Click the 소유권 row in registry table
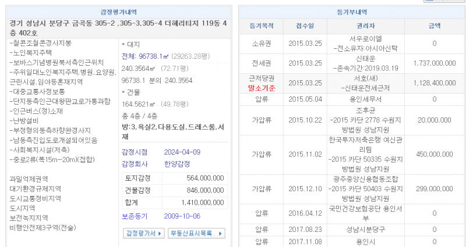This screenshot has width=466, height=247. click(x=262, y=44)
